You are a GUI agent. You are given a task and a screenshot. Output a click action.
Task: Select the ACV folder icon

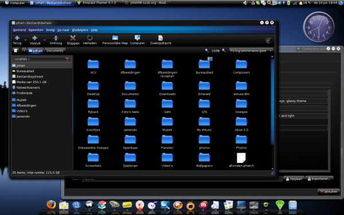(x=93, y=64)
